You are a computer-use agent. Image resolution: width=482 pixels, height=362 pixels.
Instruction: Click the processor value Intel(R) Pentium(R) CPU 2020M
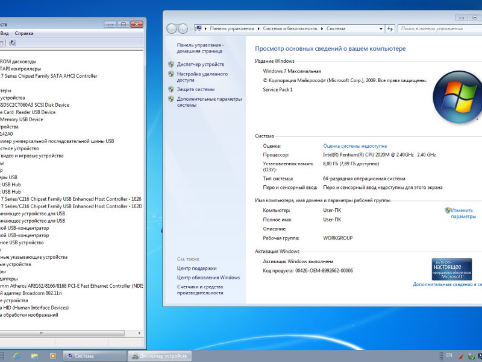coord(380,155)
